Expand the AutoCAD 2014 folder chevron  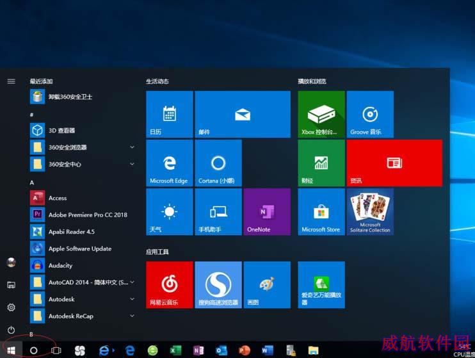pyautogui.click(x=132, y=282)
